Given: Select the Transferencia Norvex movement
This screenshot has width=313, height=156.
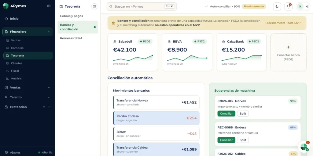Looking at the screenshot, I should pyautogui.click(x=156, y=102).
